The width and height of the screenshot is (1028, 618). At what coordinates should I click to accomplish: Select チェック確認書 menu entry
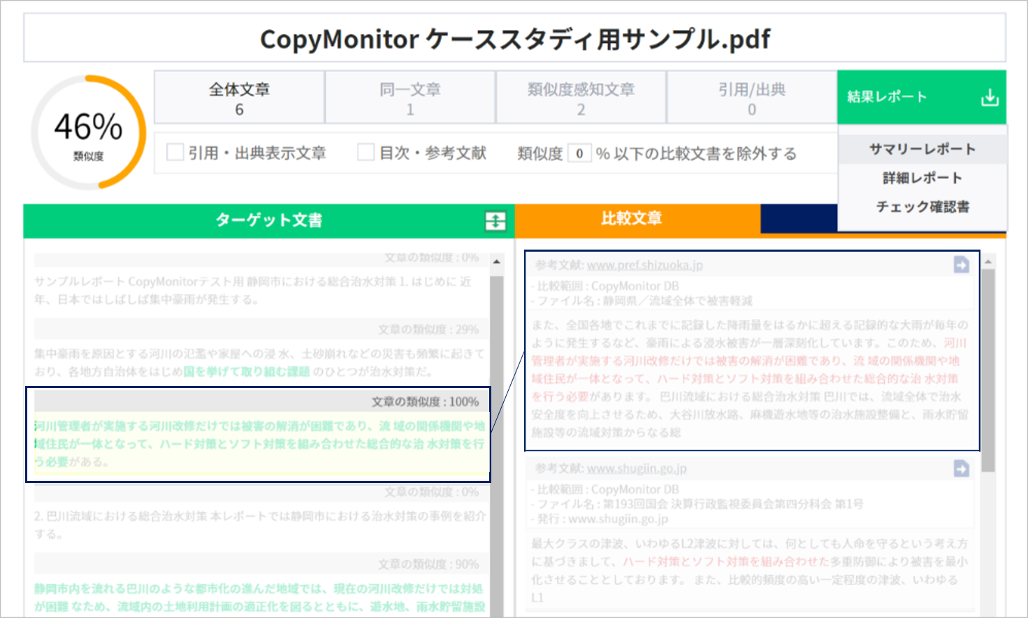922,206
